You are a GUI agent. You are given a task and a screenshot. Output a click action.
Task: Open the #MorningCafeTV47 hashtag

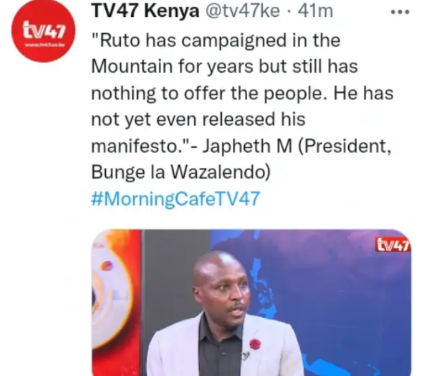tap(176, 199)
